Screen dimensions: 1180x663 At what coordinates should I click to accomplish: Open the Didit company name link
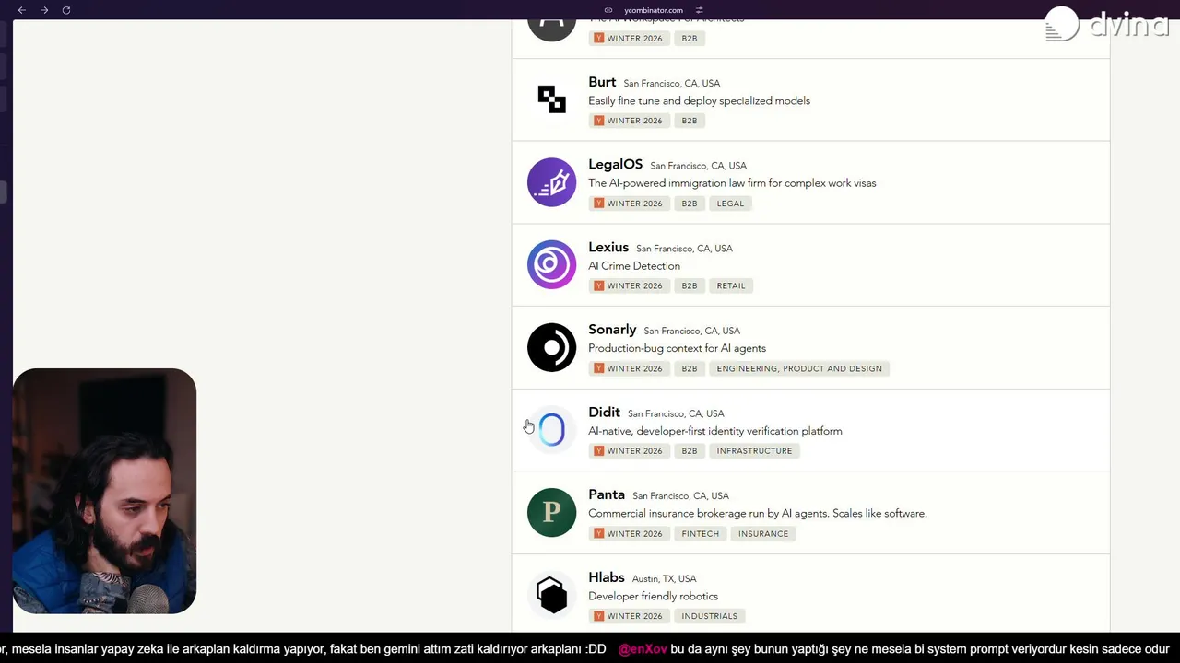coord(604,412)
